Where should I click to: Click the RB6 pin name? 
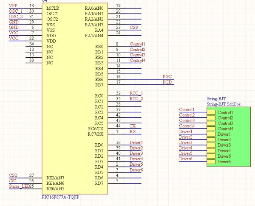point(99,79)
